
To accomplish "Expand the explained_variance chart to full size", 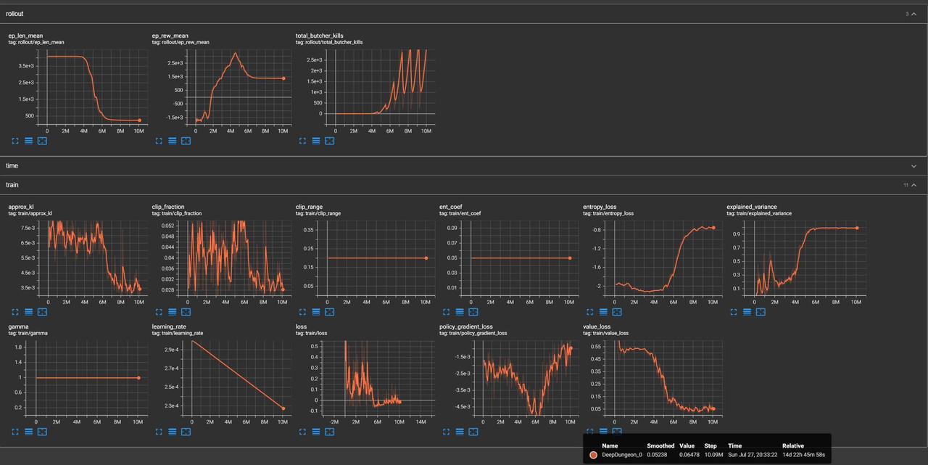I will [x=733, y=312].
